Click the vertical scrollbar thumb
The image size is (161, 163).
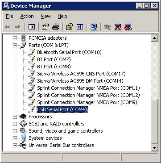pyautogui.click(x=155, y=121)
